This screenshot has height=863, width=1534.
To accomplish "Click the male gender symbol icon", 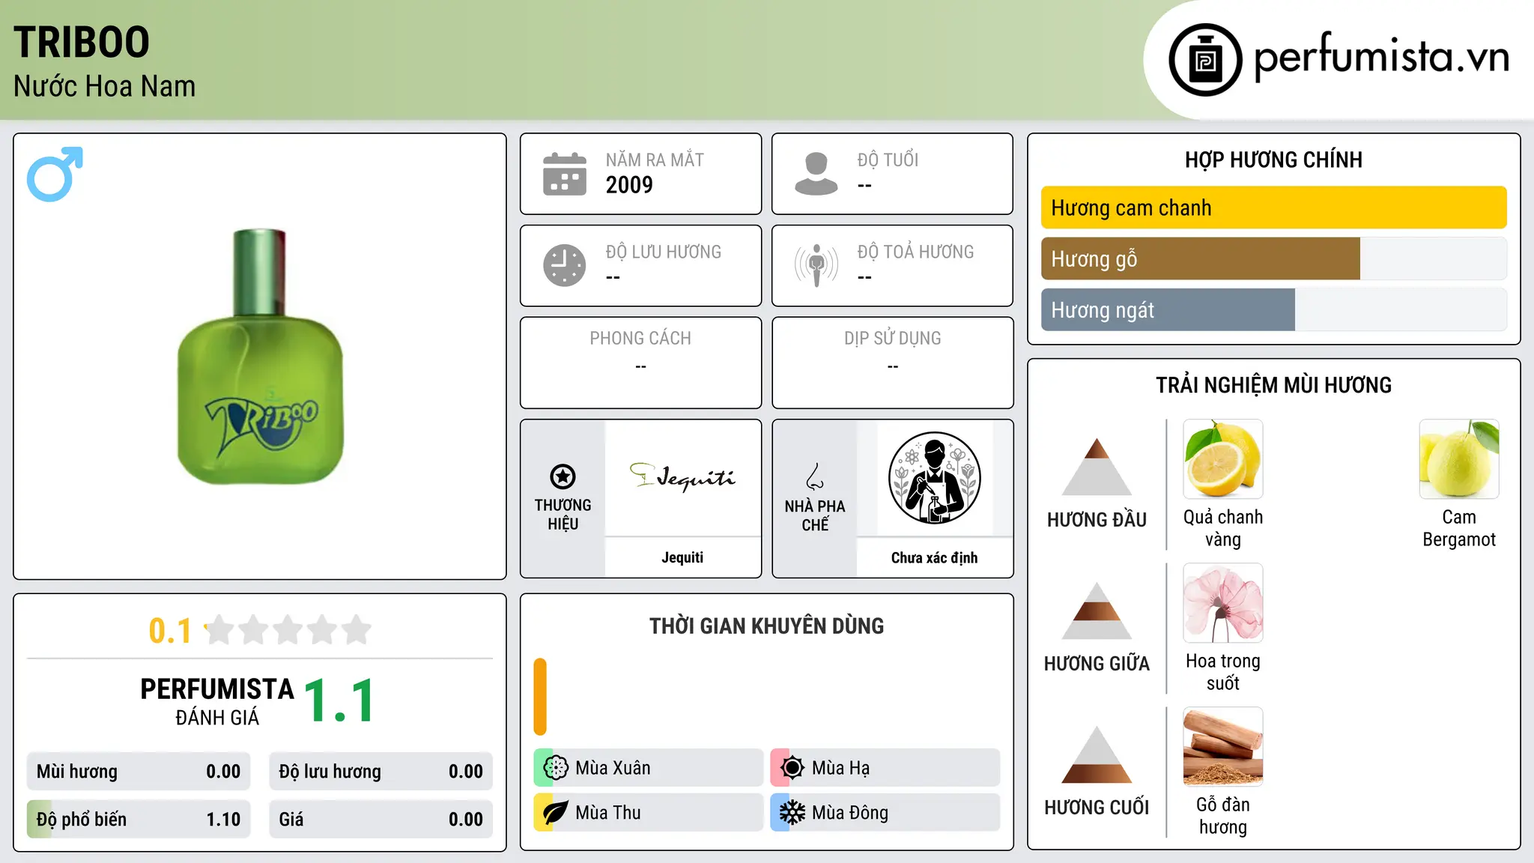I will (55, 174).
